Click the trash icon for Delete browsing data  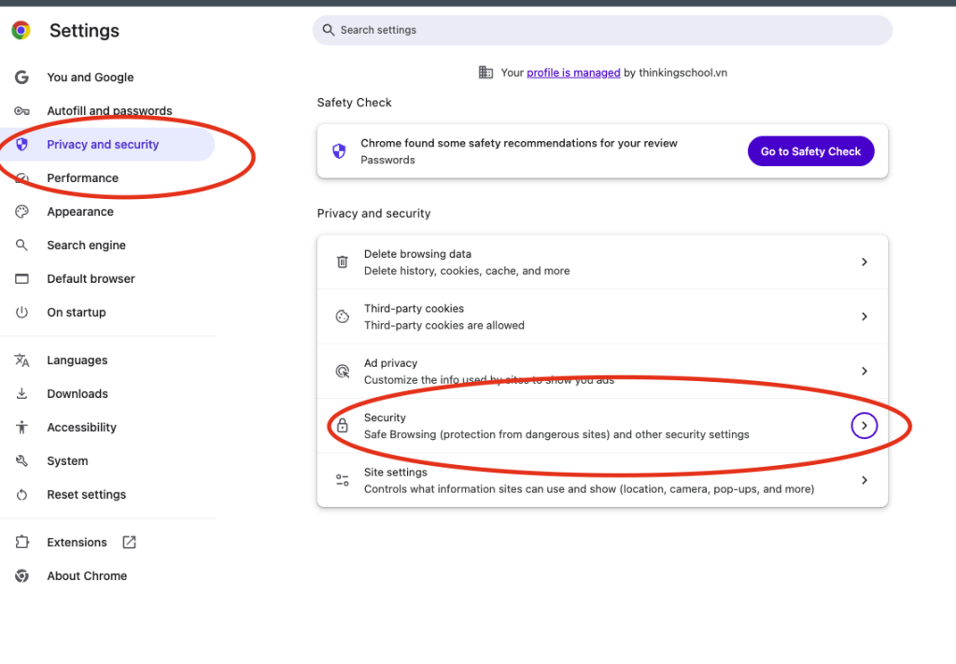tap(343, 262)
